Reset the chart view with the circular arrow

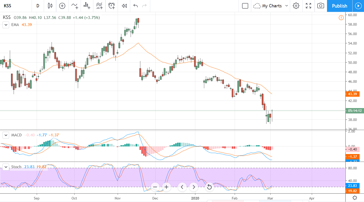point(209,187)
